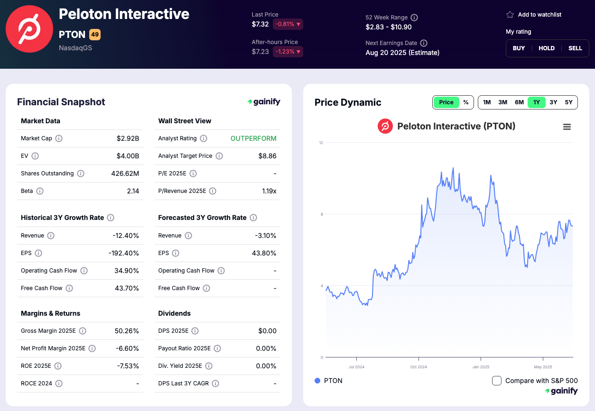Rate the stock as SELL
Image resolution: width=595 pixels, height=411 pixels.
click(575, 48)
